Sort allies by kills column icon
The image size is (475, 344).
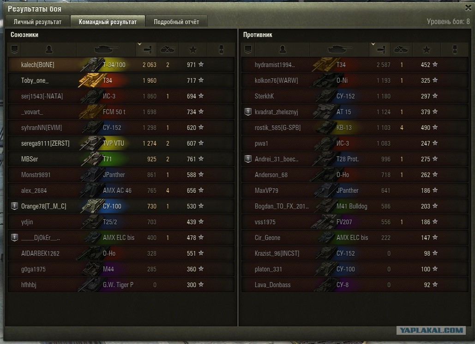point(168,49)
